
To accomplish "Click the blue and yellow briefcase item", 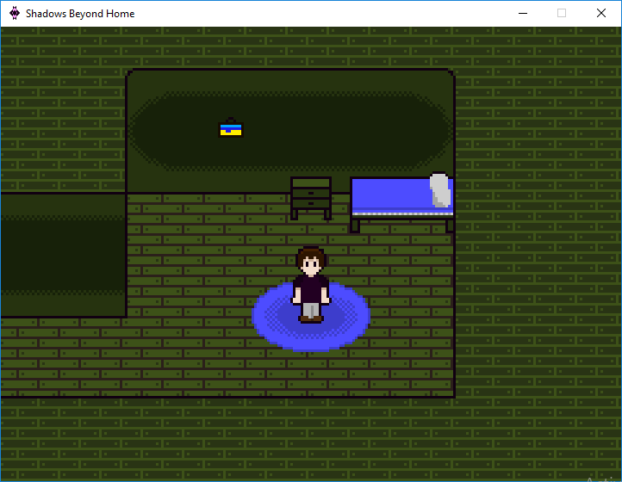I will click(x=231, y=127).
